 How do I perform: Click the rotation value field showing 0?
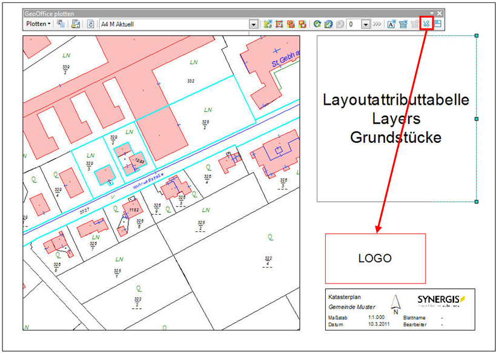tap(354, 24)
